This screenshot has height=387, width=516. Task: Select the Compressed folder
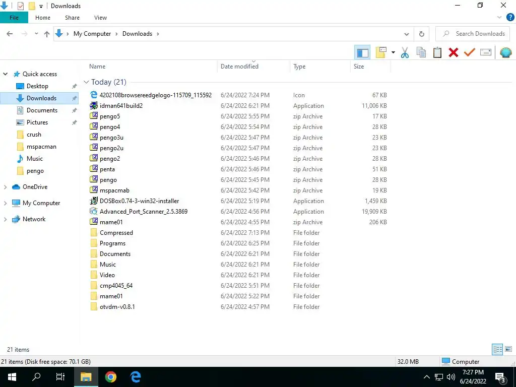116,233
